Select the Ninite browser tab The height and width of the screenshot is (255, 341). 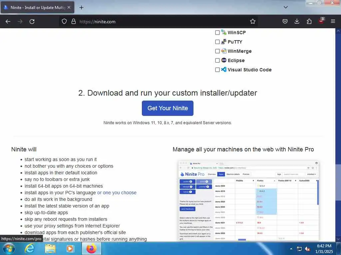point(37,7)
